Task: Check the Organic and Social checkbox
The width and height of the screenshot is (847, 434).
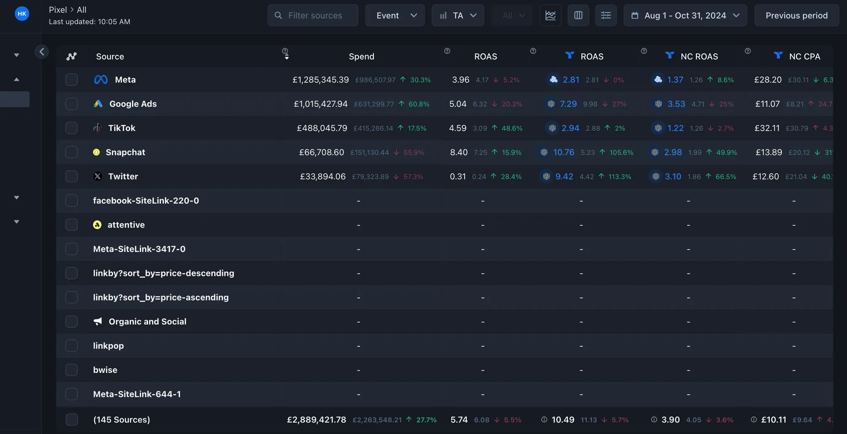Action: point(72,321)
